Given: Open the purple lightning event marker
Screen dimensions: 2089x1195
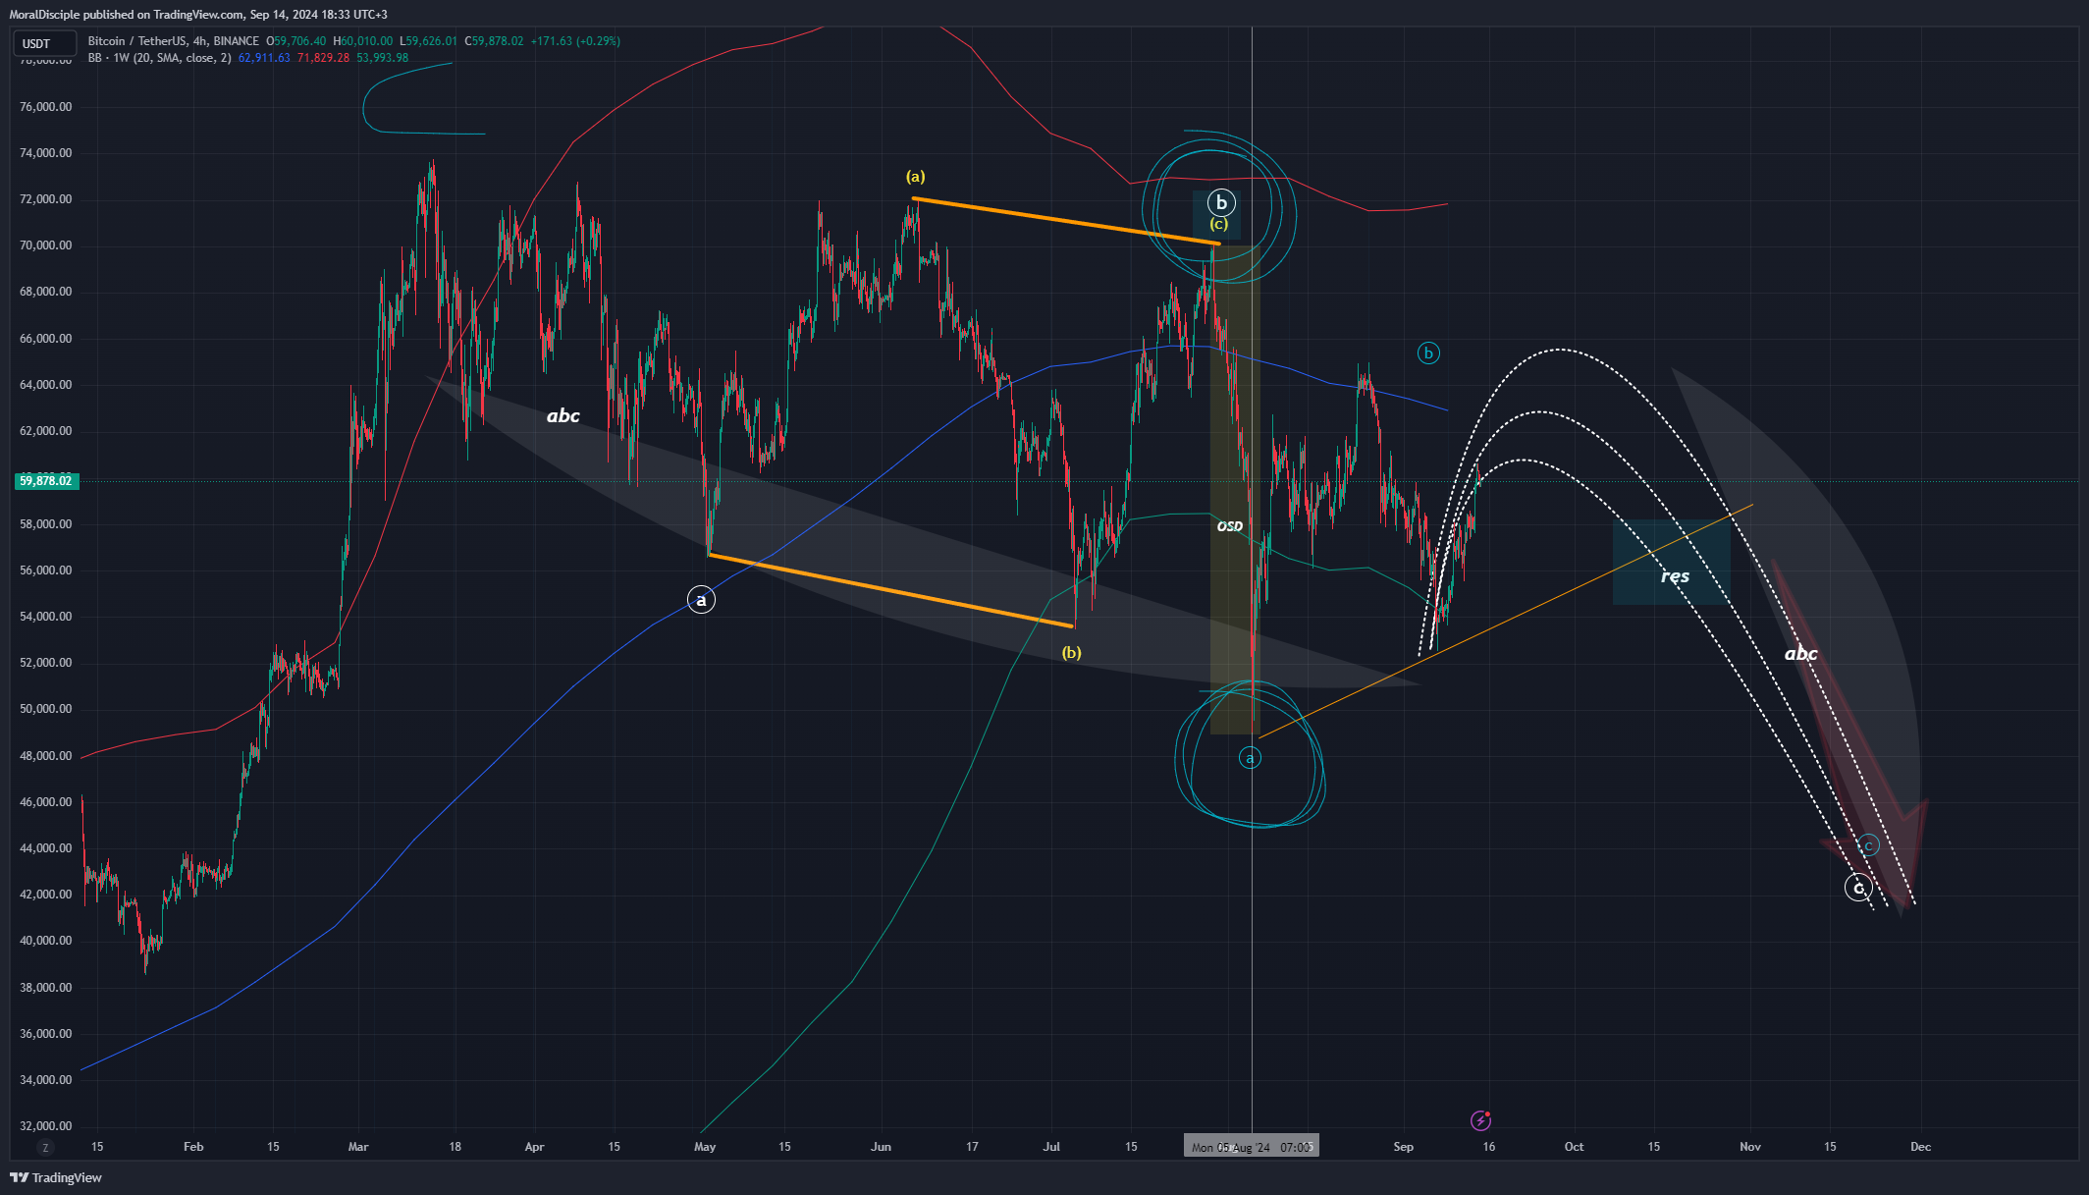Looking at the screenshot, I should [x=1480, y=1120].
